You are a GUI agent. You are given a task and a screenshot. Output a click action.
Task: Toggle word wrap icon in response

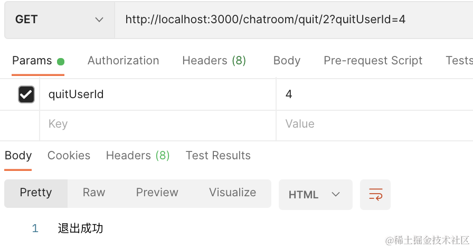click(x=375, y=195)
